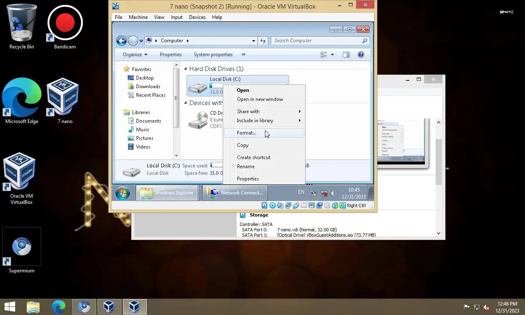Open the VirtualBox Input menu

click(177, 17)
